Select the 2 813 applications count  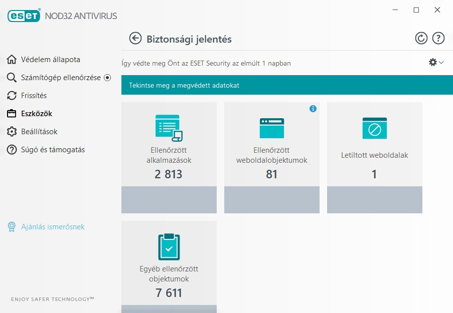[169, 174]
